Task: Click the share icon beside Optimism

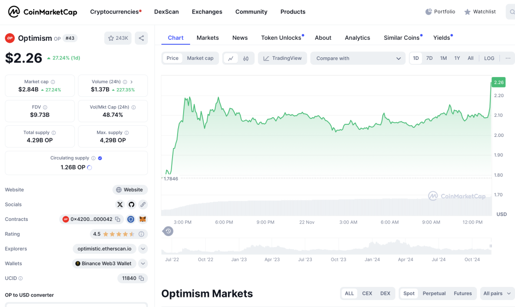Action: pos(141,38)
